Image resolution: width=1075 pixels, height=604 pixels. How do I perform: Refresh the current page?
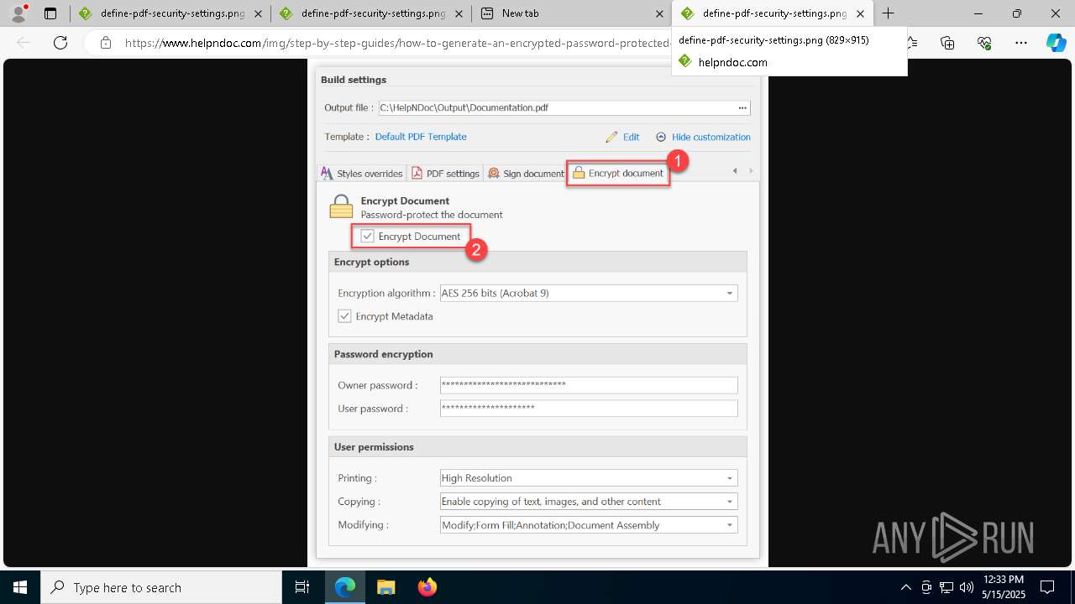[60, 43]
